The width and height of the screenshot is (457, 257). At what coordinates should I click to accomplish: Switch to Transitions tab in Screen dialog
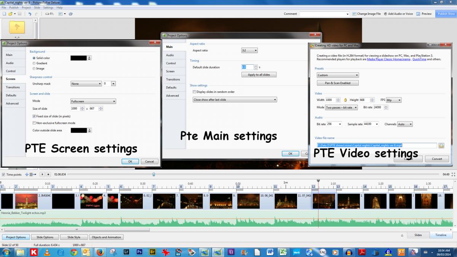[x=13, y=87]
